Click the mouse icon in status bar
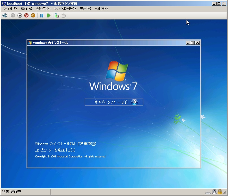Screen dimensions: 228x196 click(214, 192)
